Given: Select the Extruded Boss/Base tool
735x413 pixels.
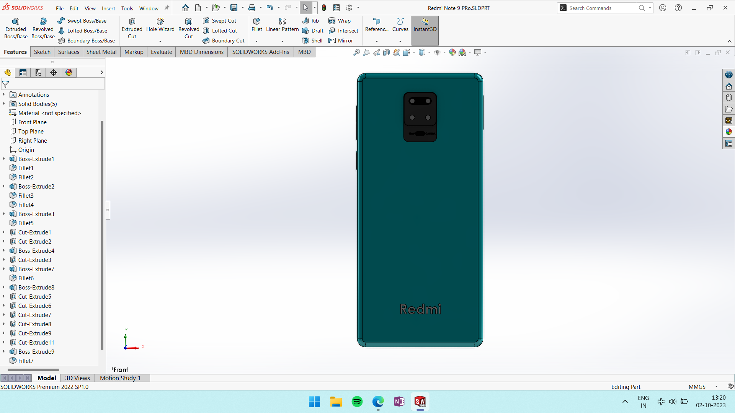Looking at the screenshot, I should pyautogui.click(x=16, y=29).
